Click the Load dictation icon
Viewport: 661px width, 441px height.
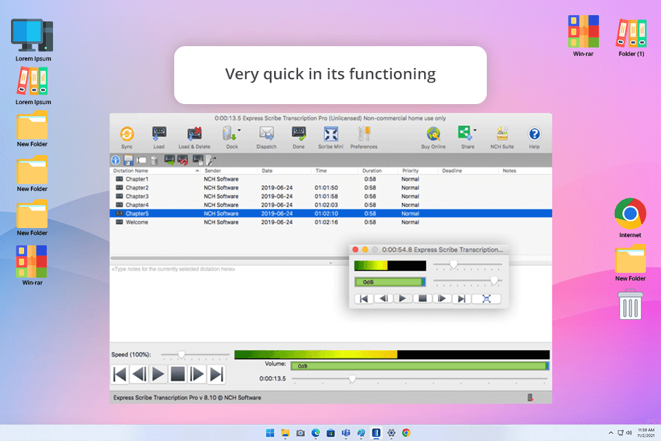[x=159, y=134]
